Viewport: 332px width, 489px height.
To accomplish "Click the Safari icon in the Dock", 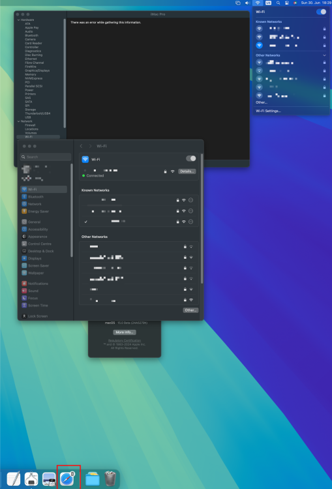I will [67, 479].
